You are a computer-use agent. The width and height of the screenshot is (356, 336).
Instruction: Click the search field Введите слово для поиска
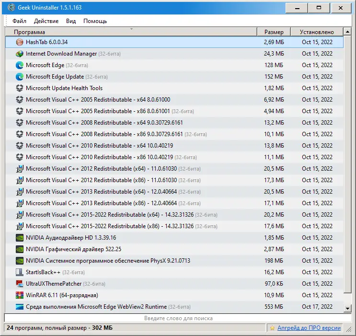click(178, 318)
